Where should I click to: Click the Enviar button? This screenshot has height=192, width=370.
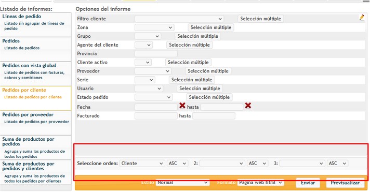pos(308,183)
